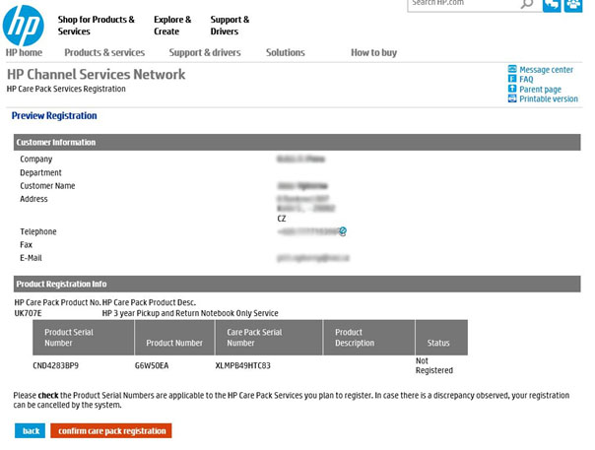Click the Printable version printer icon

[x=512, y=98]
